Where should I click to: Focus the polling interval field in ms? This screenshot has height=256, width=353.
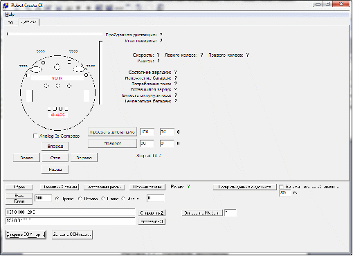click(285, 192)
